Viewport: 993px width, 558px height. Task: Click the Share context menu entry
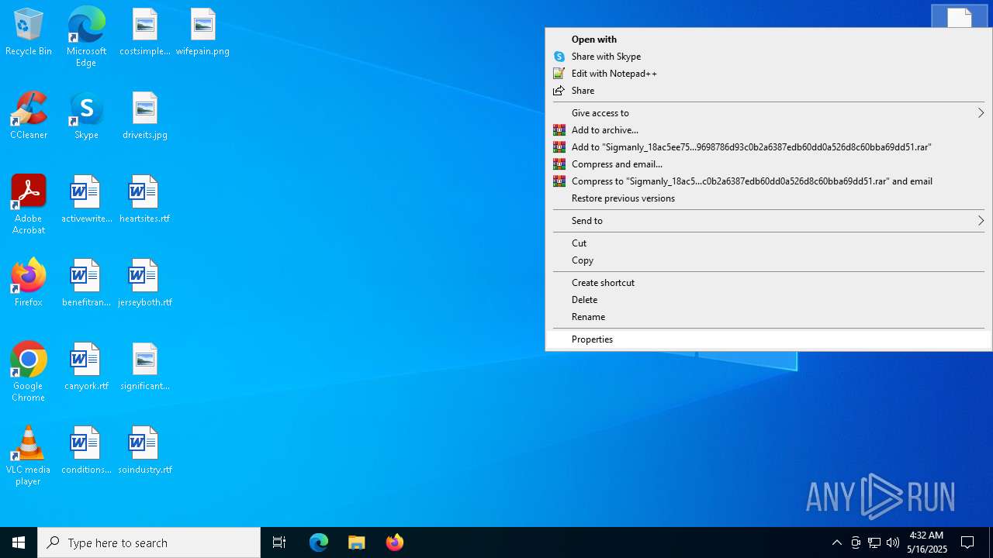coord(768,91)
